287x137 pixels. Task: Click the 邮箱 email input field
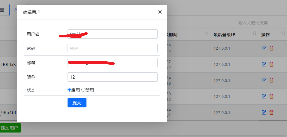coord(112,63)
